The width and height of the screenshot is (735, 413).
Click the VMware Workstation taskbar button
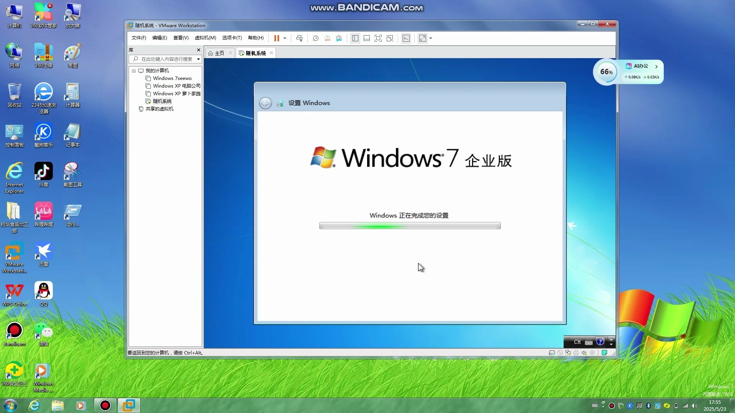[129, 405]
